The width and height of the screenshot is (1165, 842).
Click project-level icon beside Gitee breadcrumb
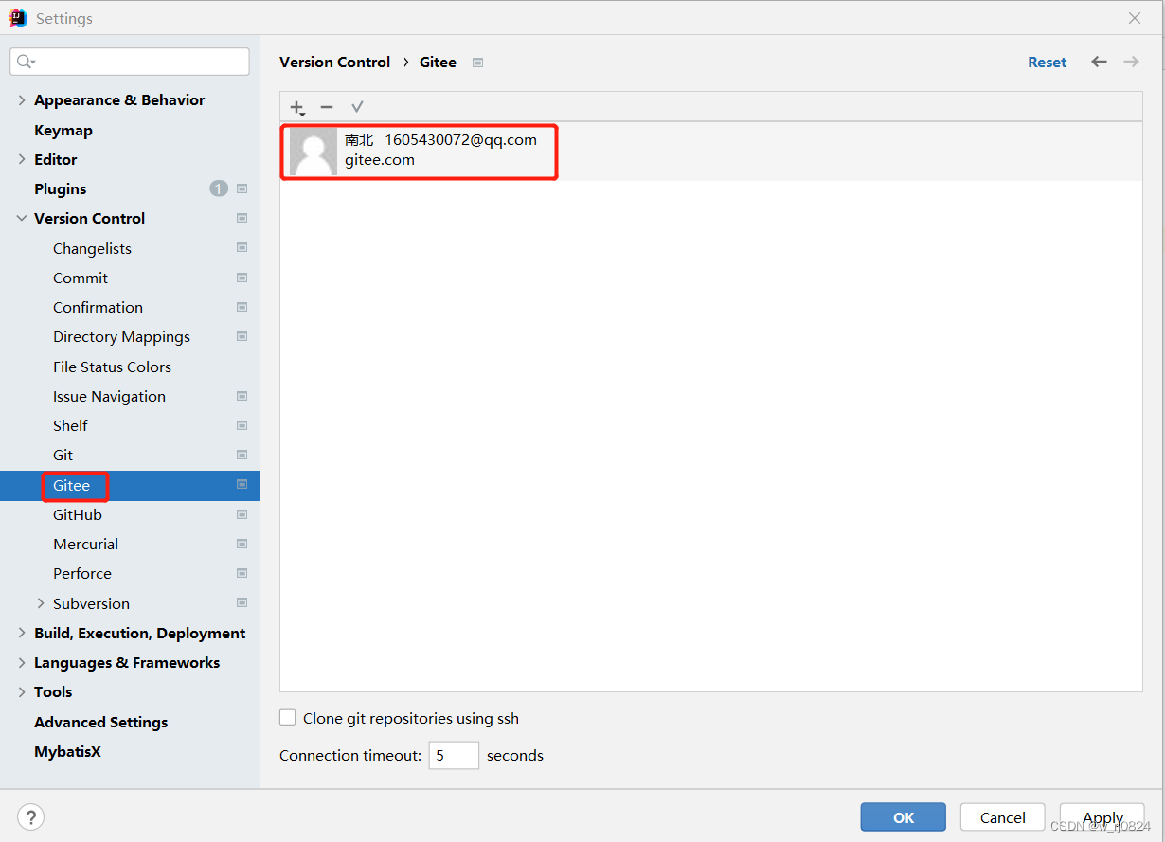click(478, 63)
